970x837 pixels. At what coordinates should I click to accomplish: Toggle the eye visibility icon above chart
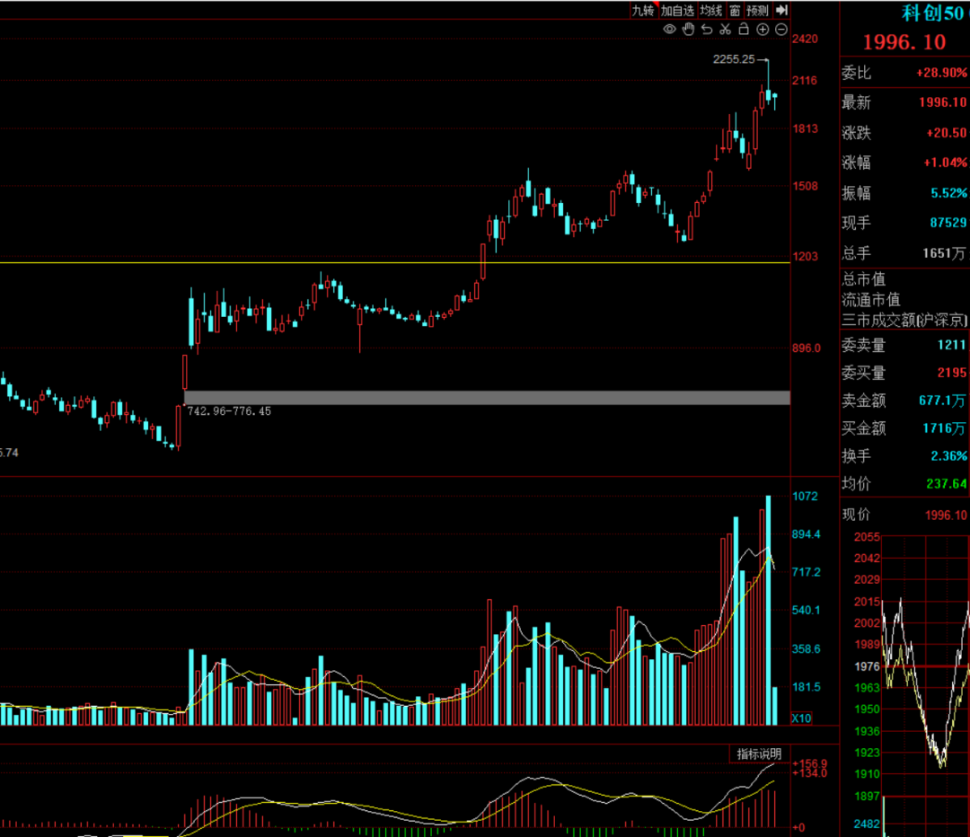669,29
